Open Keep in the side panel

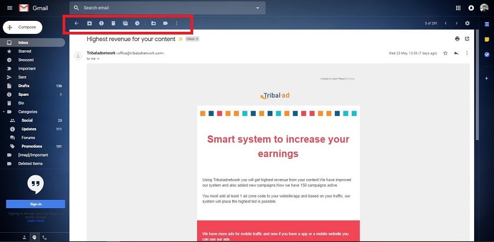(x=487, y=39)
